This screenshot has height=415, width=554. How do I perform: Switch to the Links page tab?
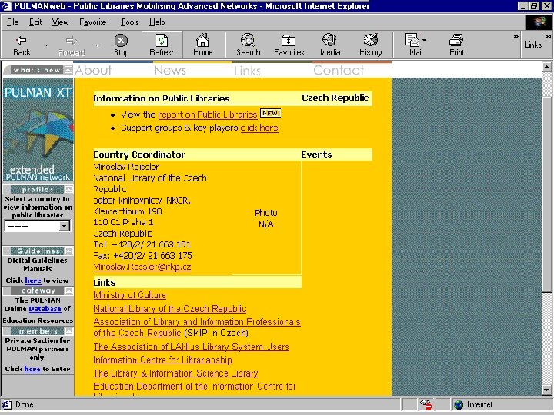point(247,71)
